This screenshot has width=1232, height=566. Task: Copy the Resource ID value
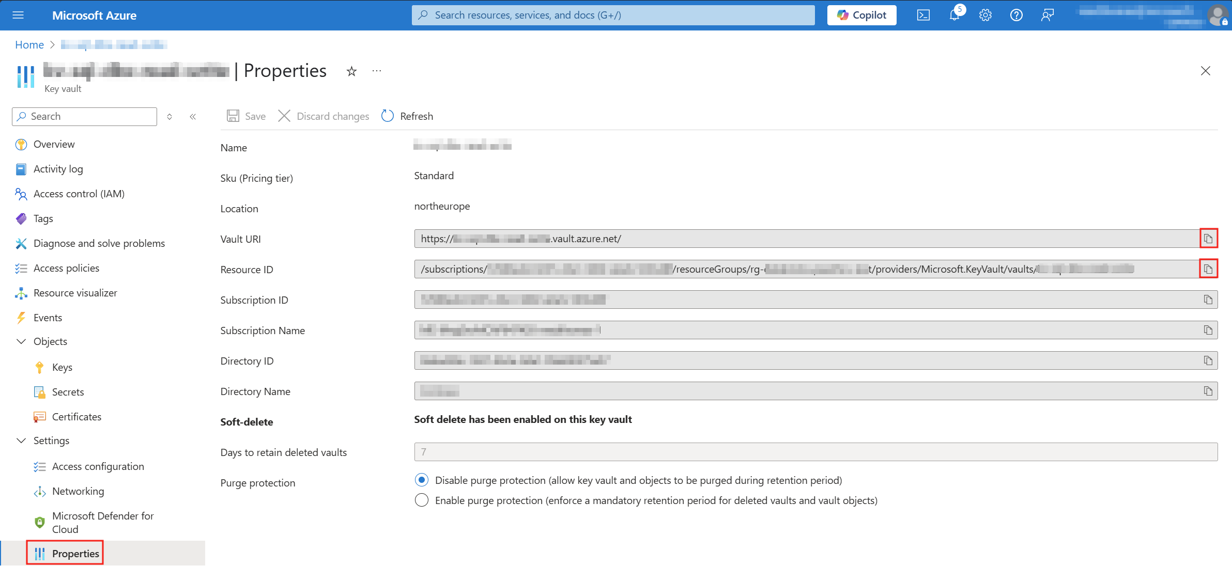[1208, 269]
